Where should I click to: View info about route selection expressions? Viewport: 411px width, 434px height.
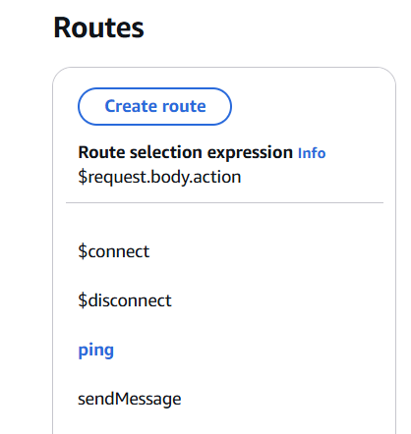(312, 153)
